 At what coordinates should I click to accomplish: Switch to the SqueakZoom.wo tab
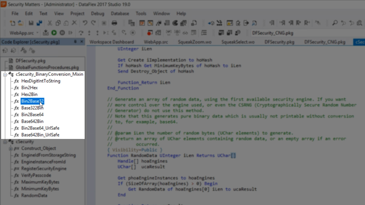click(194, 42)
